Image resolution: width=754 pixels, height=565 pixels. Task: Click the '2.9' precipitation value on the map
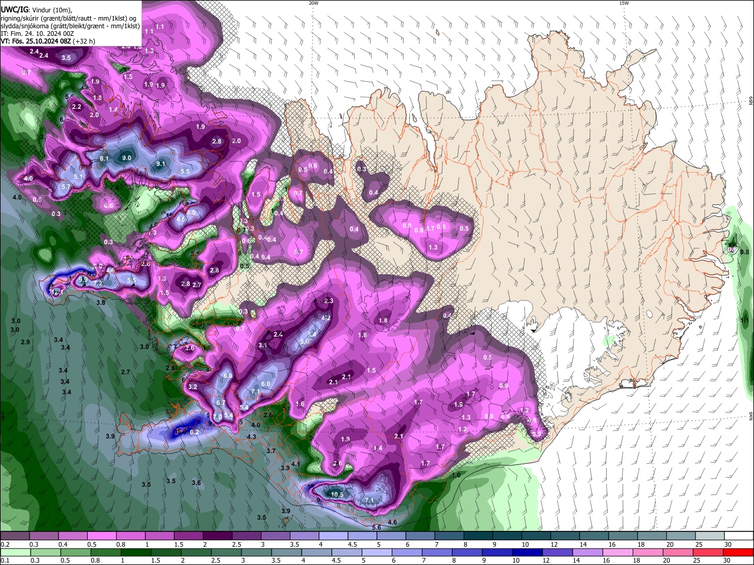click(x=25, y=342)
